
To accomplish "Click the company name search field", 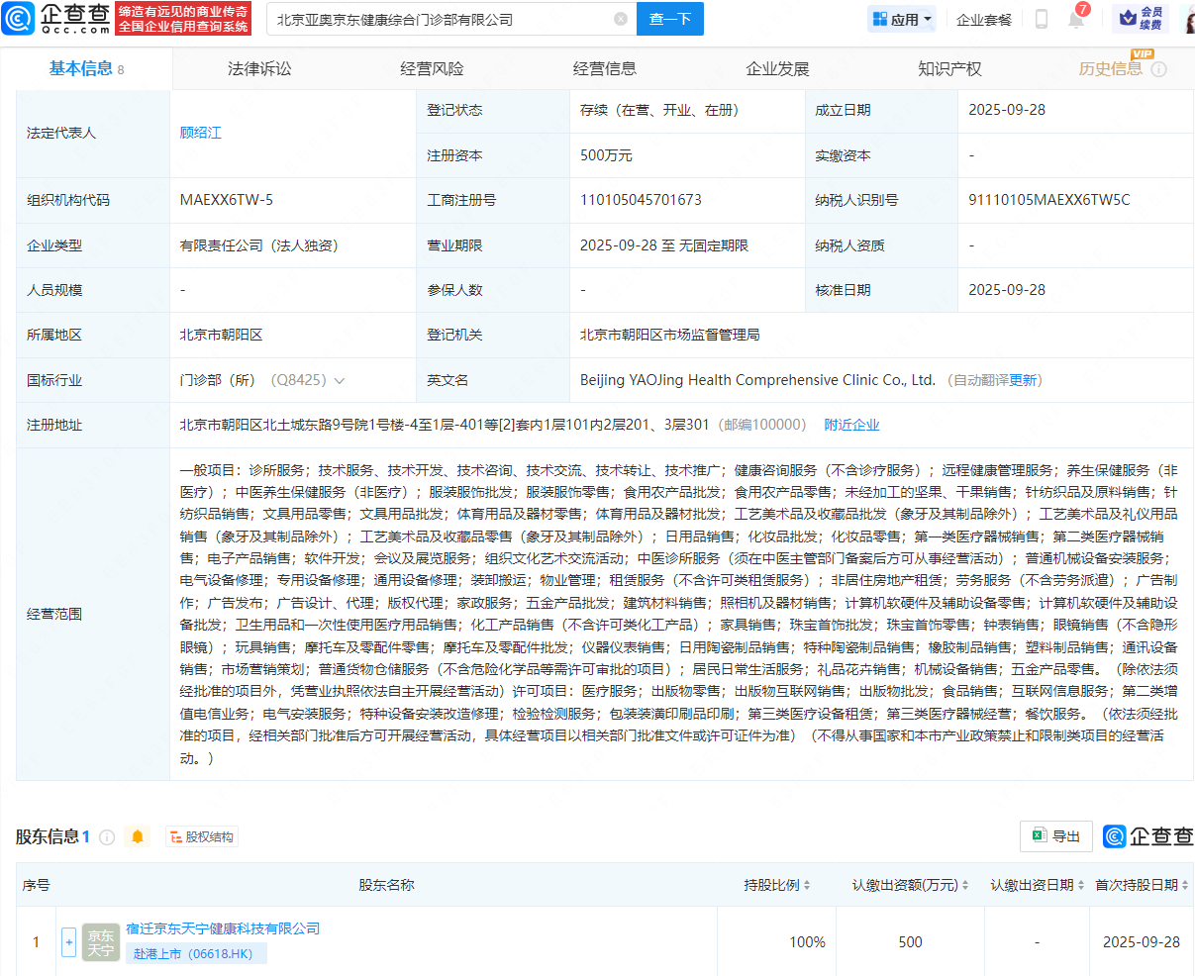I will [441, 19].
